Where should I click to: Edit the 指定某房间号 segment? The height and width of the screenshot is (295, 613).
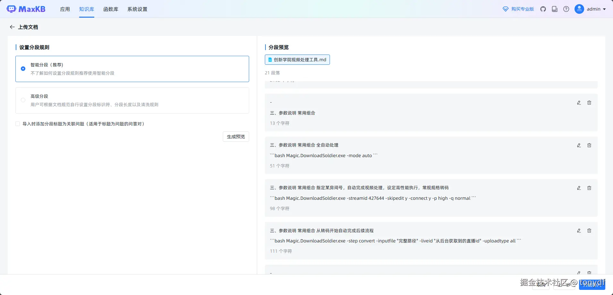tap(579, 188)
